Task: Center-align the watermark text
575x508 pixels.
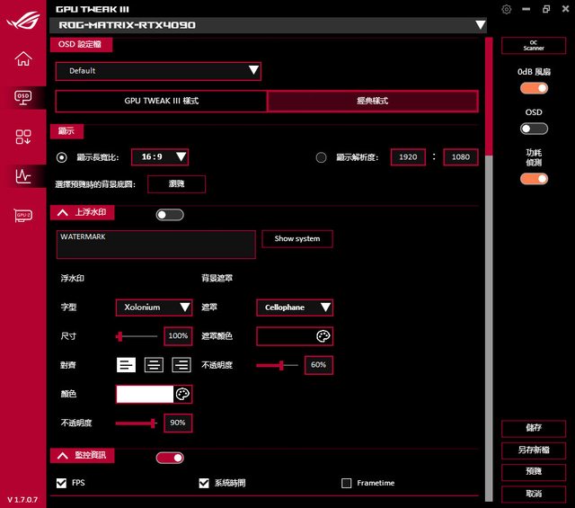Action: click(x=154, y=365)
